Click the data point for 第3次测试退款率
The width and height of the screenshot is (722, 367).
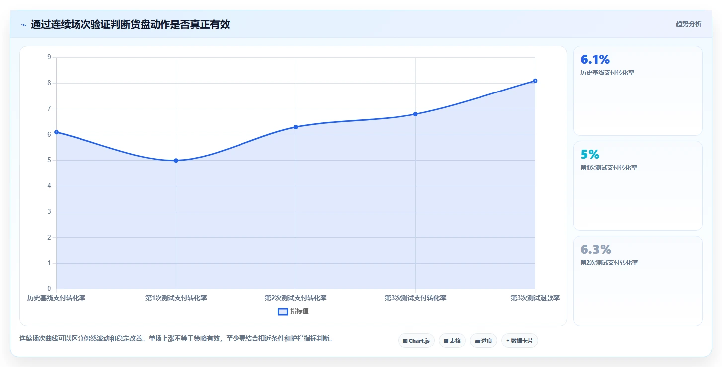[535, 81]
